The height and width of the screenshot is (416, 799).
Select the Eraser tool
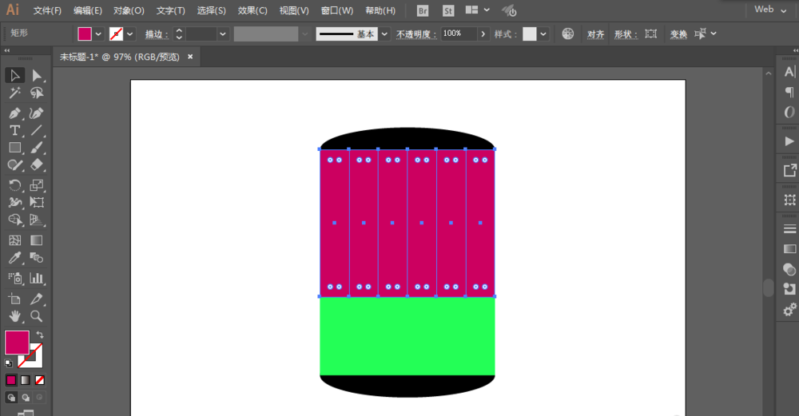(x=36, y=164)
